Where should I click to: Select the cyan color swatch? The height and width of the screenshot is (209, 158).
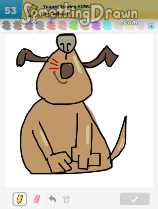coord(107,25)
